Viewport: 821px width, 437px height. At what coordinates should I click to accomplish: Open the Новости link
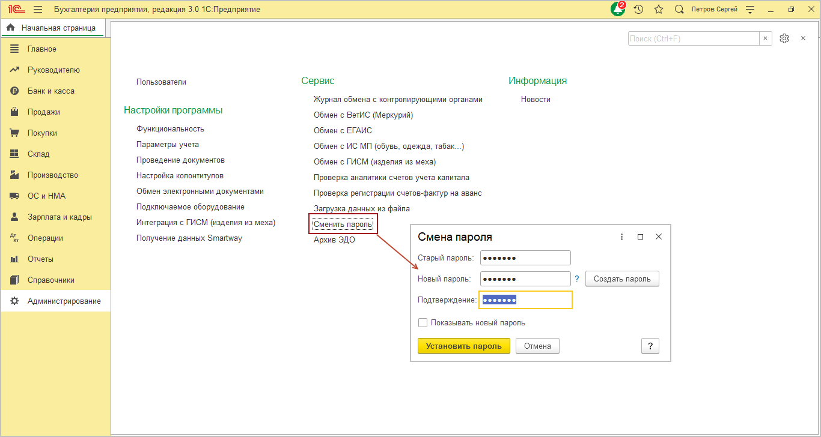pyautogui.click(x=536, y=100)
